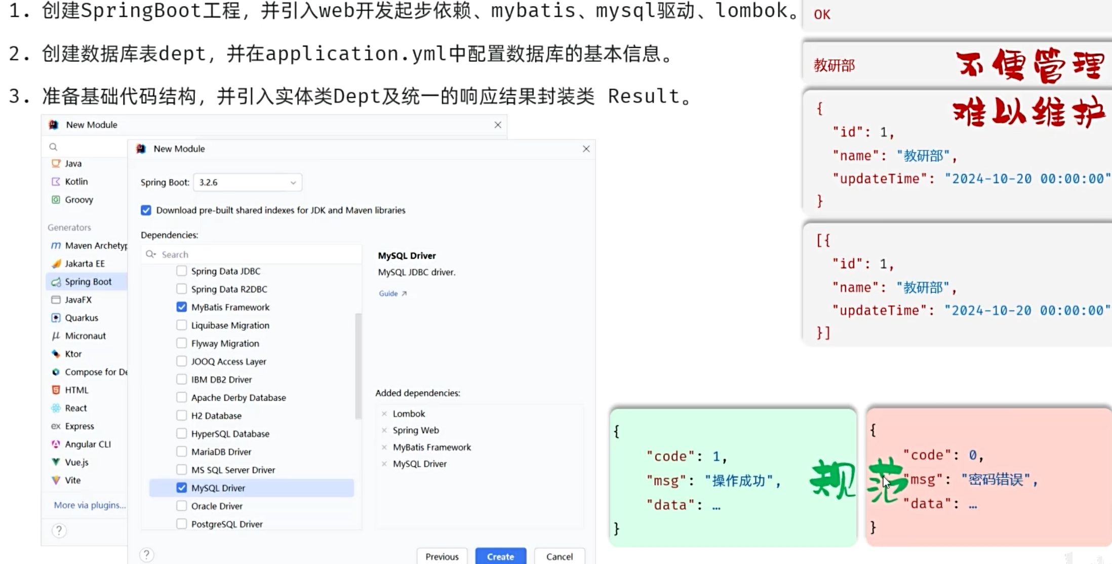Click the JavaFX icon
Screen dimensions: 1112x564
click(x=56, y=299)
